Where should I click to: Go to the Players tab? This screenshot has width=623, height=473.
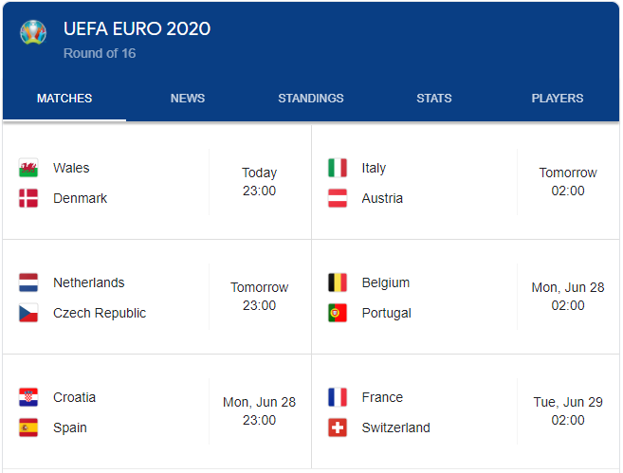(558, 99)
